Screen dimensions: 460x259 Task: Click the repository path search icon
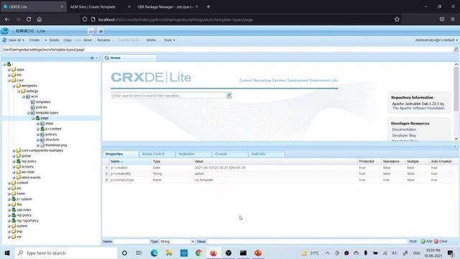click(456, 50)
